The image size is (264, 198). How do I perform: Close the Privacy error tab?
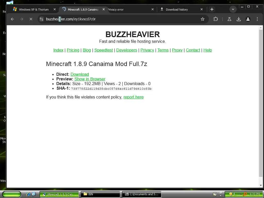[x=153, y=10]
